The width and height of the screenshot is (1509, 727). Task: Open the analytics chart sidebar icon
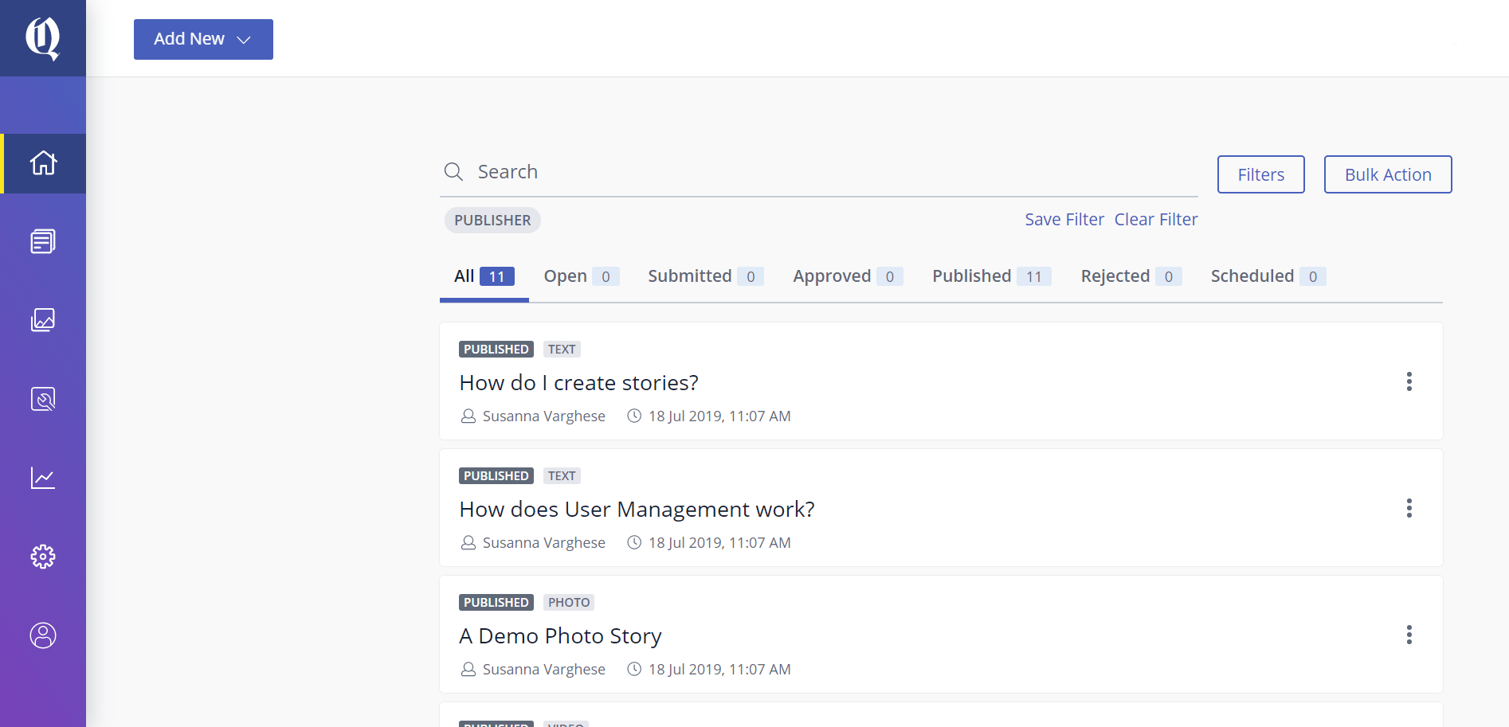pyautogui.click(x=43, y=478)
